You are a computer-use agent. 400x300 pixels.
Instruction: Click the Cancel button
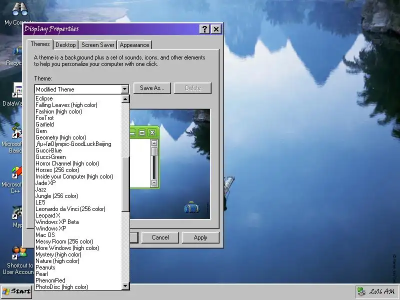point(160,237)
